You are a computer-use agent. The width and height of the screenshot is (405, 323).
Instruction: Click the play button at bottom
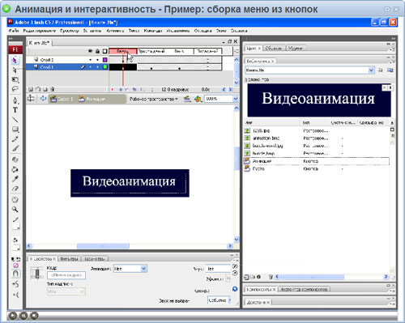12,316
